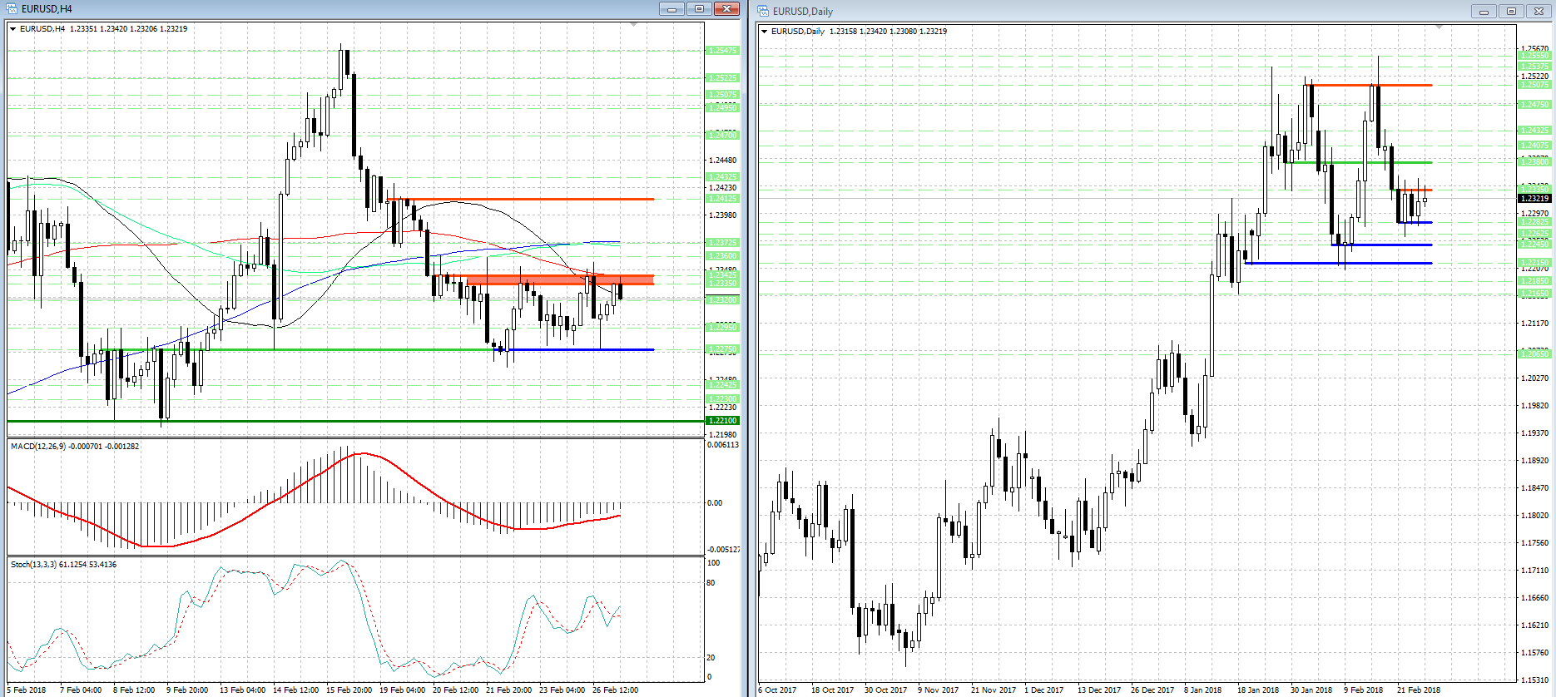Click the 1.24750 level label on Daily chart
Screen dimensions: 1556x697
point(1534,105)
